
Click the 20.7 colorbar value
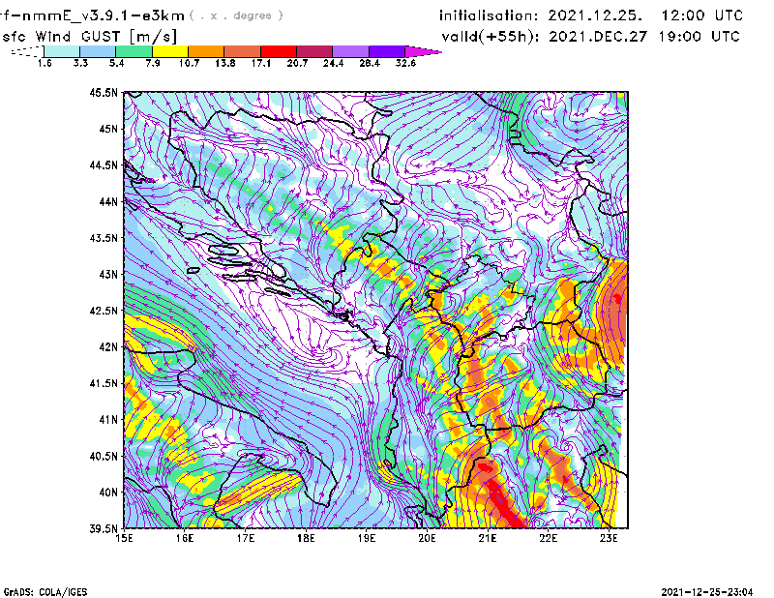tap(297, 63)
